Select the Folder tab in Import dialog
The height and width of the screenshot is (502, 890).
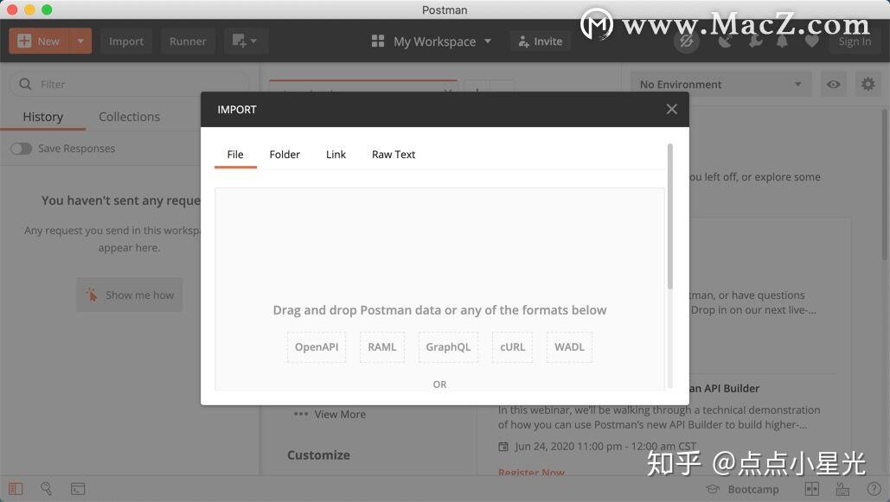pos(285,155)
